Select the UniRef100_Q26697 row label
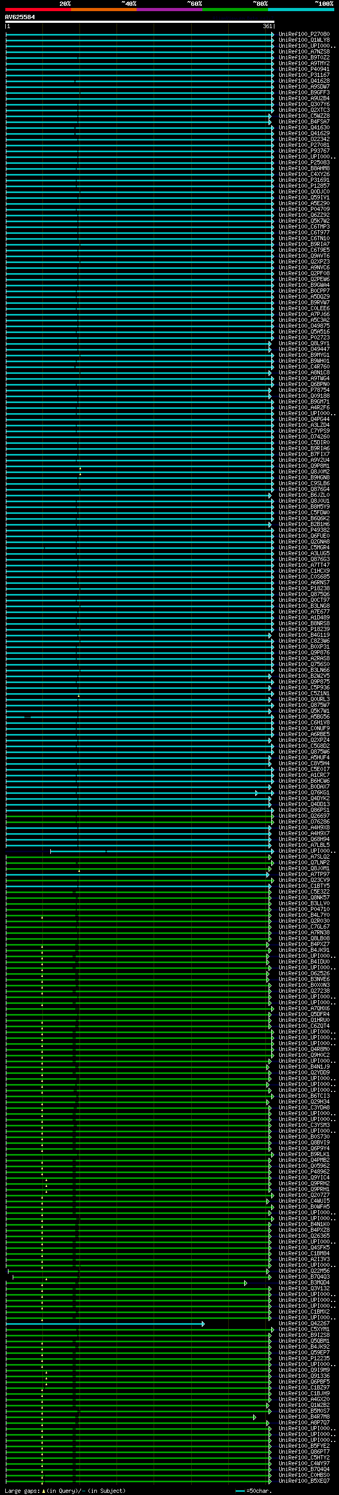This screenshot has width=339, height=1495. [304, 816]
